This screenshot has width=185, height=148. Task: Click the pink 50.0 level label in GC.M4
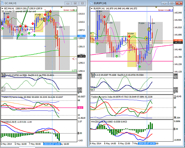(80, 108)
